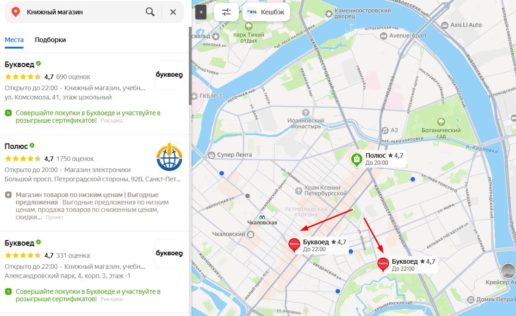This screenshot has width=516, height=316.
Task: Click the Буквоед prize draw promotion link
Action: pos(88,117)
